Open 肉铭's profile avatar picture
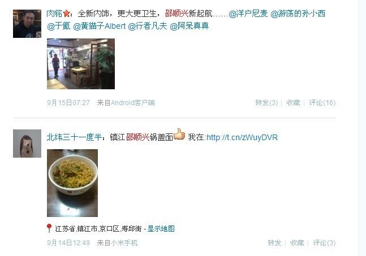366x256 pixels. pyautogui.click(x=27, y=24)
